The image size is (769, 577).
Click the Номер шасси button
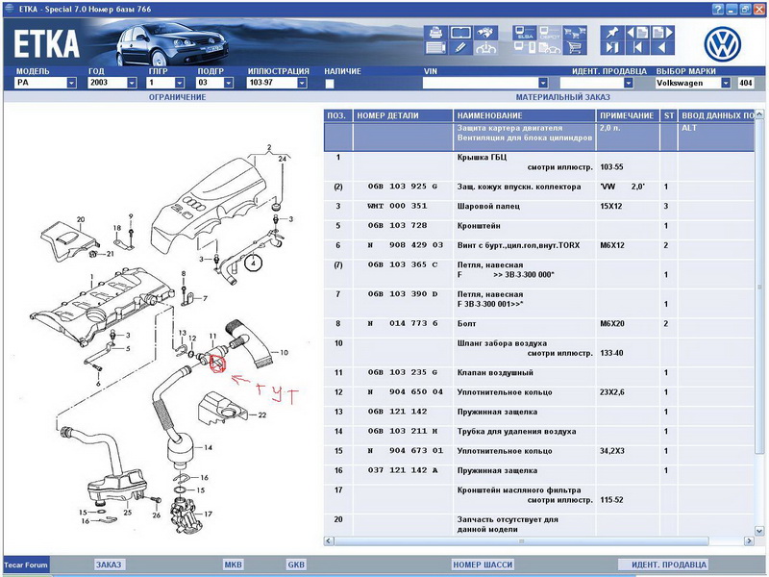coord(483,564)
